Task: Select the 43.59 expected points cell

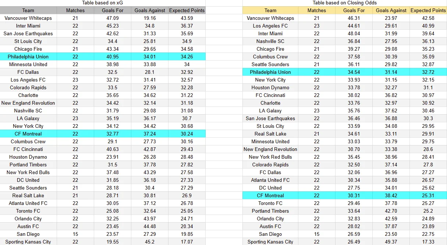Action: click(x=187, y=18)
